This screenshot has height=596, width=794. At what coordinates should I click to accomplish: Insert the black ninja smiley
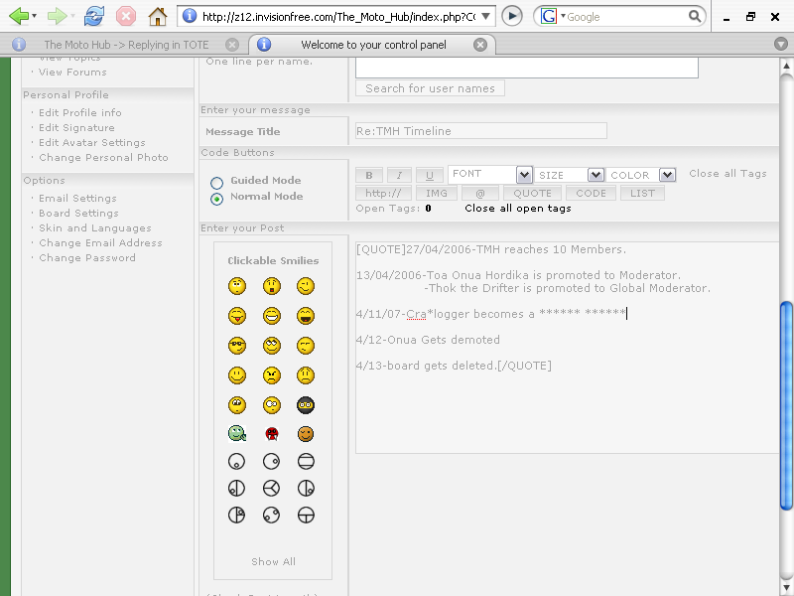[306, 405]
